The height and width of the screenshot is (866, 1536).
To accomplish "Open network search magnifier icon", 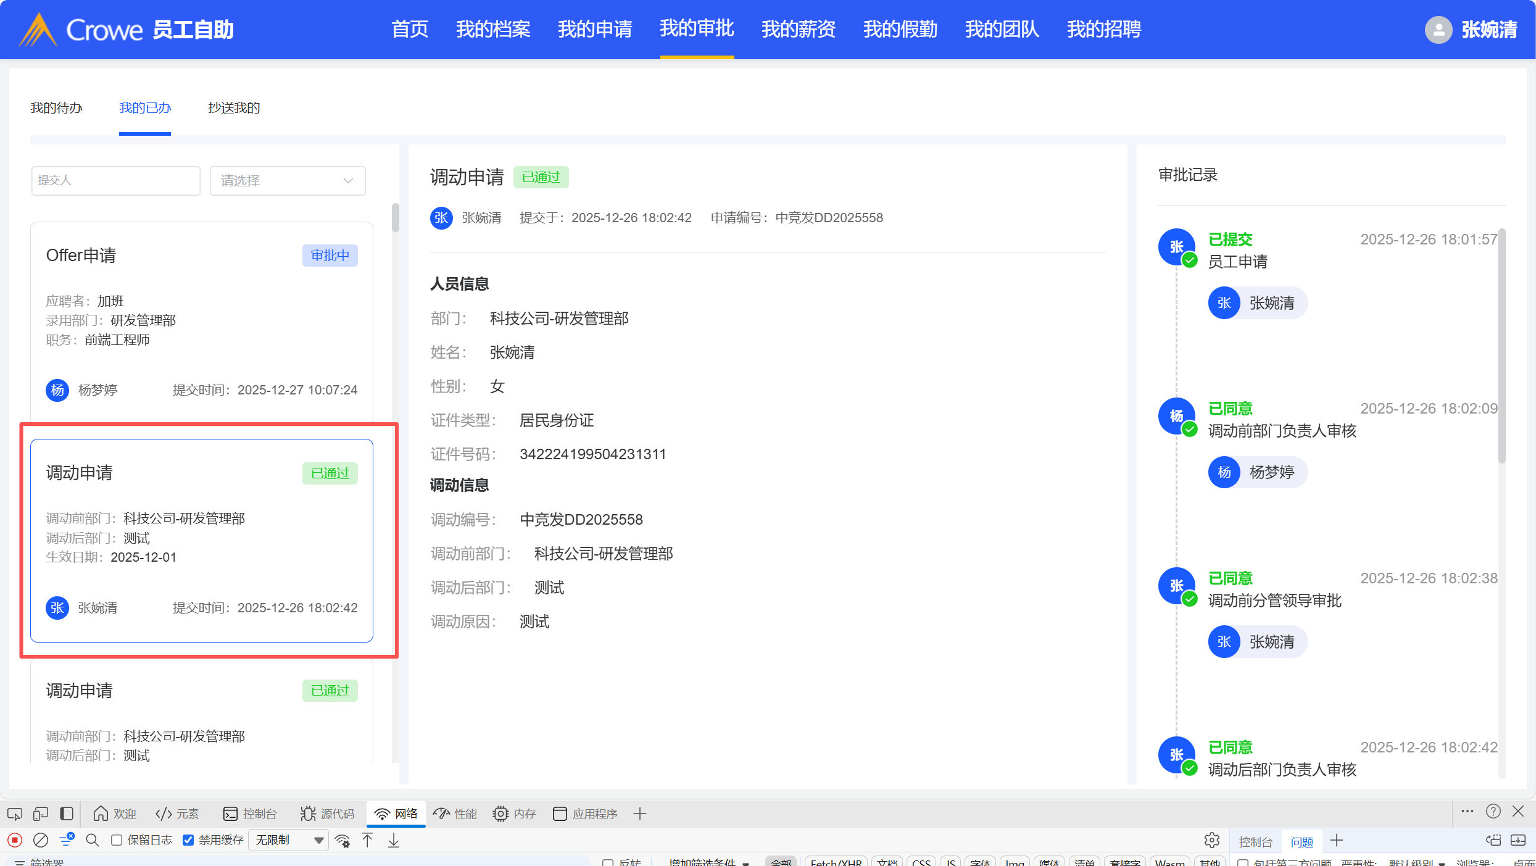I will point(93,840).
